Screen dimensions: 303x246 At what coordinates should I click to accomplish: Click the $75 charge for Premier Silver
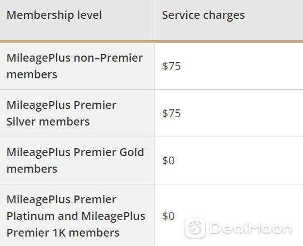(x=171, y=113)
